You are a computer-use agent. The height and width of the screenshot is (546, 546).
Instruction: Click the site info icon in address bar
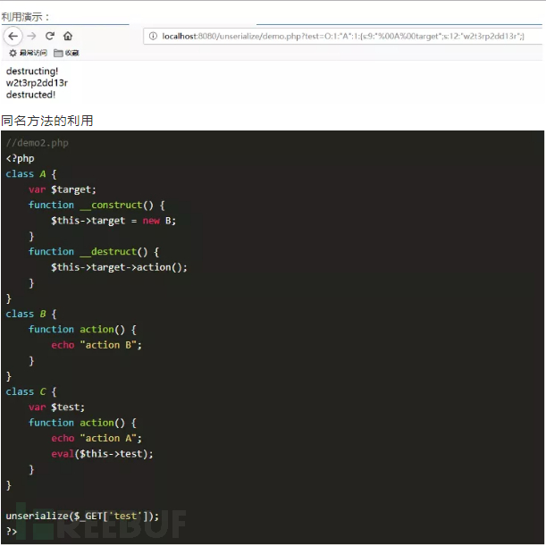153,37
